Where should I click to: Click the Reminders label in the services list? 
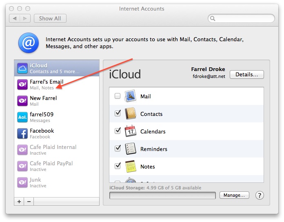154,149
